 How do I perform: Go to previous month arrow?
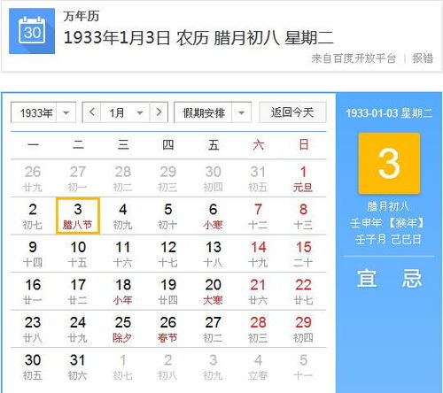tap(92, 112)
